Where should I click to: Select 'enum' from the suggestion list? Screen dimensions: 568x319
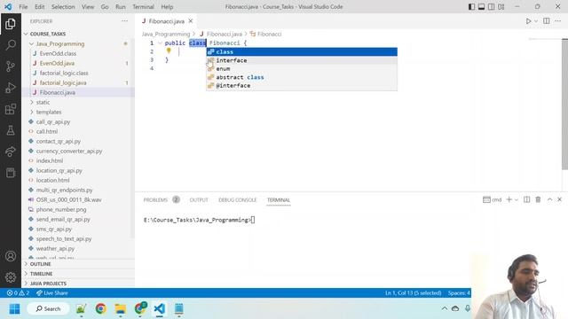pos(302,69)
